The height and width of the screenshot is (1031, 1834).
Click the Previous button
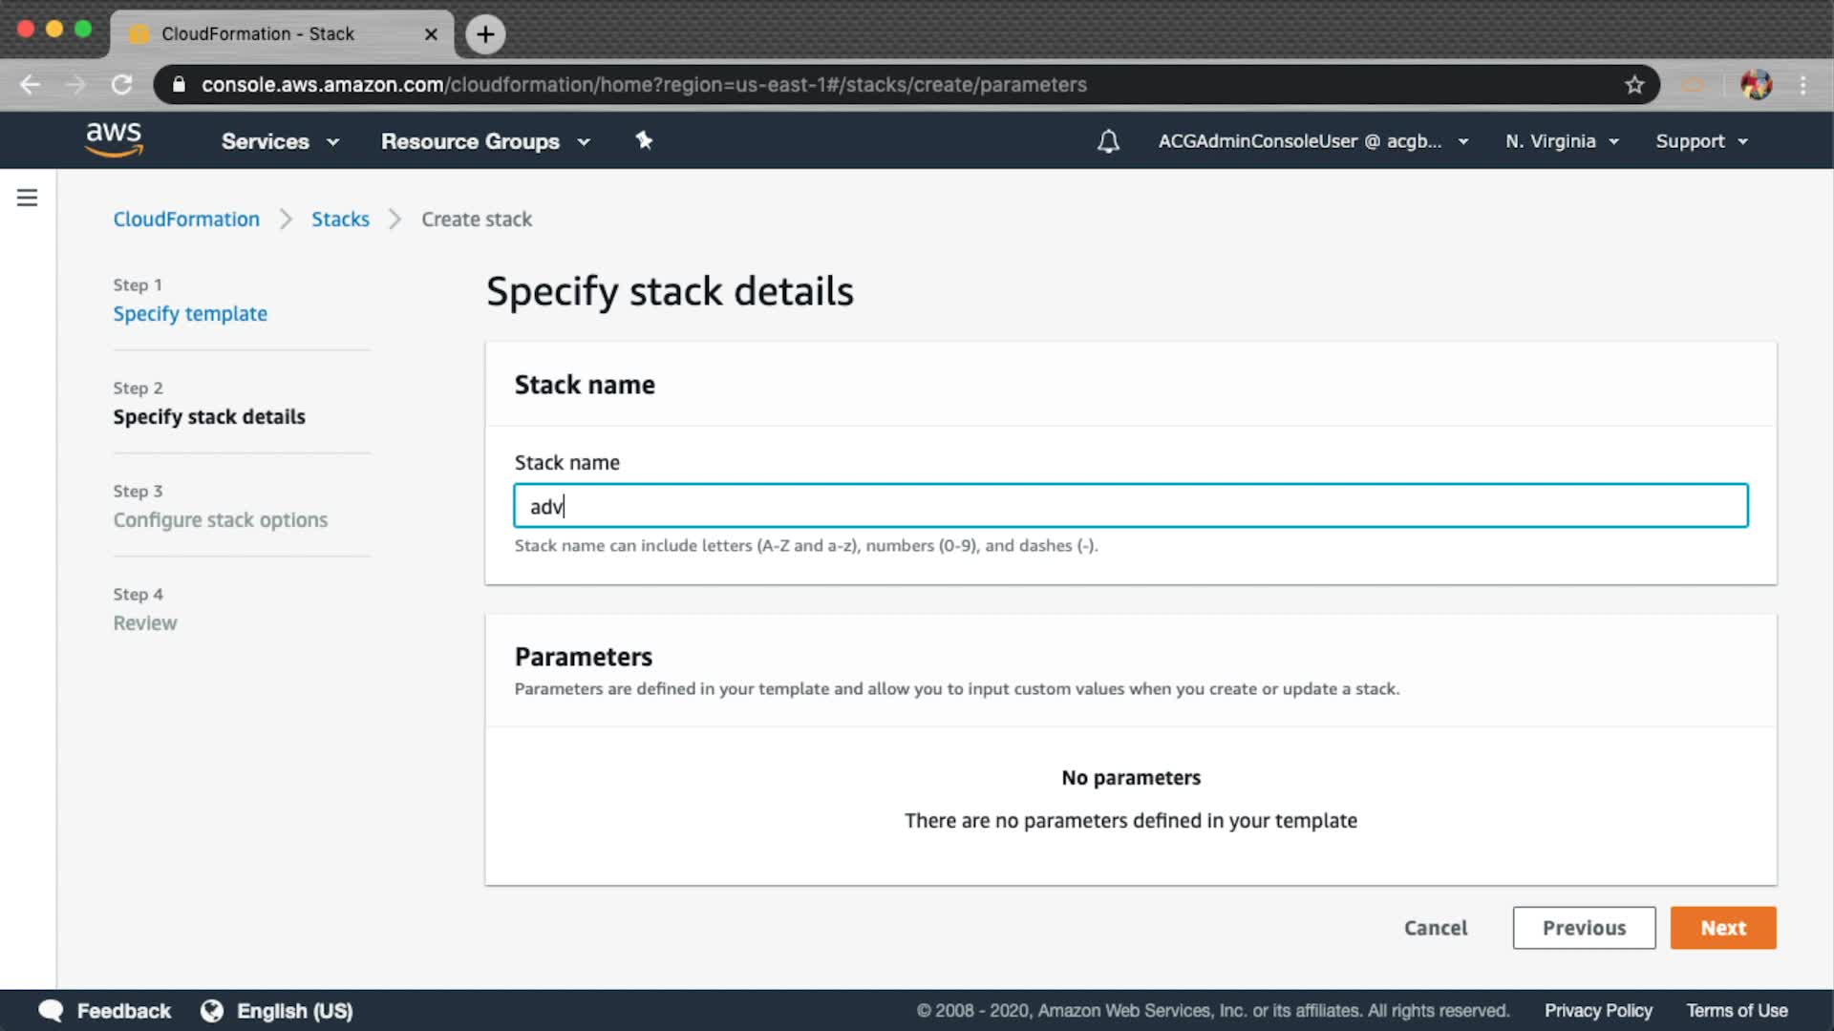click(1584, 928)
